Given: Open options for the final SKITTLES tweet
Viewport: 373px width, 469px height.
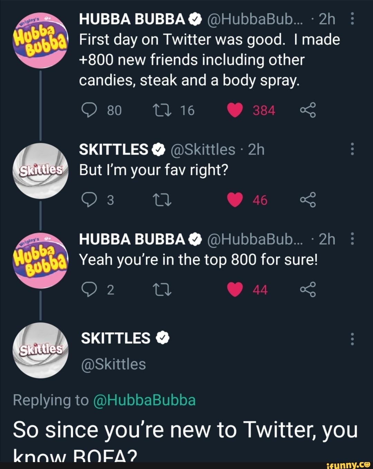Looking at the screenshot, I should click(x=352, y=338).
